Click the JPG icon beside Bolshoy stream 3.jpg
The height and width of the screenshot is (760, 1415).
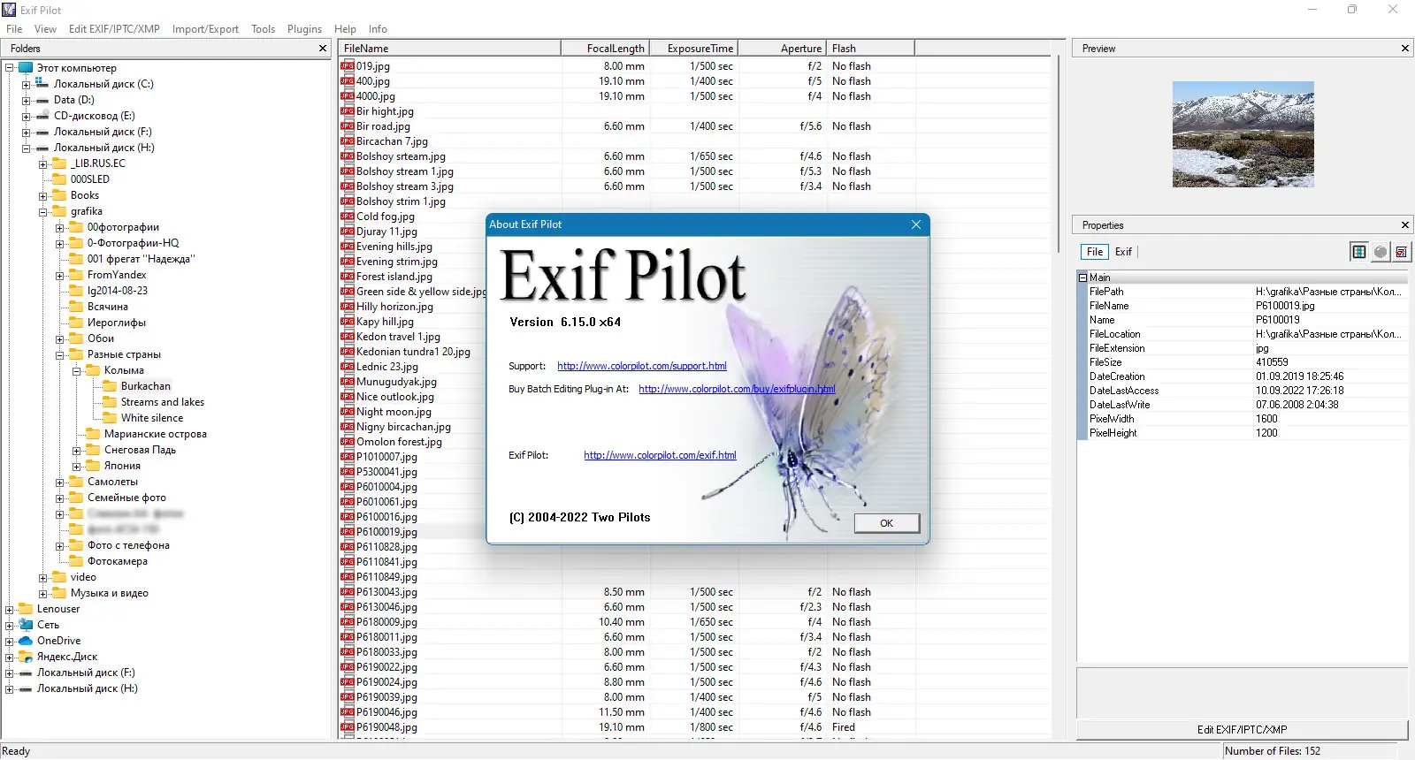pos(348,186)
